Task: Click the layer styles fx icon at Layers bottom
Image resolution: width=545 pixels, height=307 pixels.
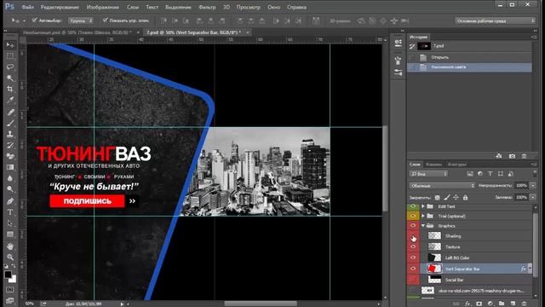Action: coord(468,304)
